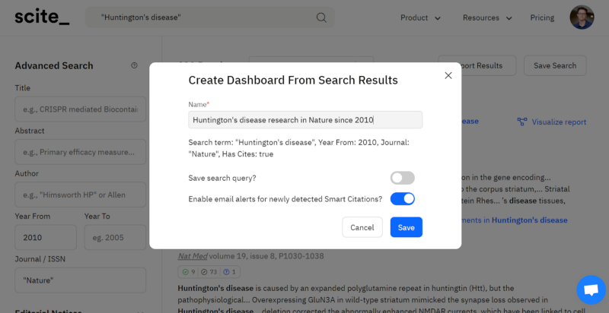Expand the Resources dropdown menu
This screenshot has width=609, height=313.
click(491, 17)
